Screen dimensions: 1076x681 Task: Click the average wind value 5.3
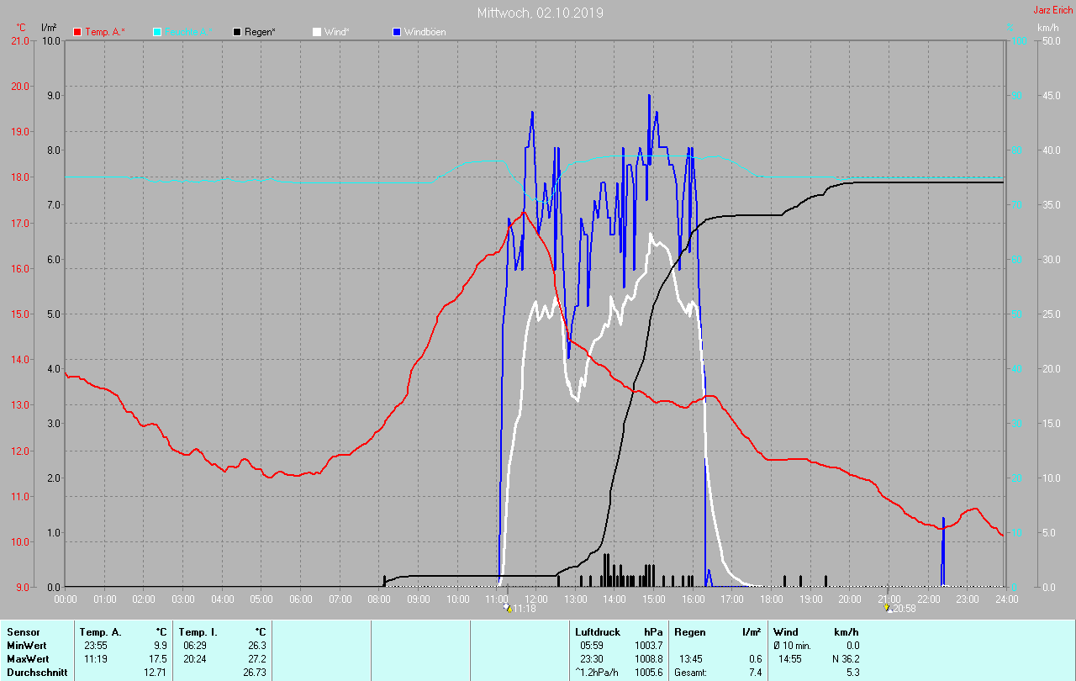tap(852, 673)
